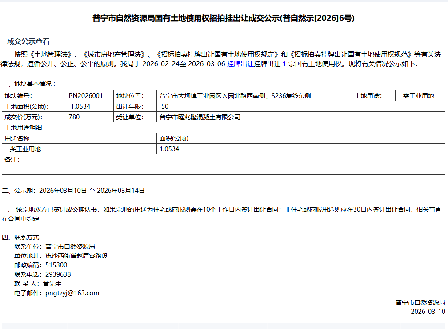The width and height of the screenshot is (448, 329).
Task: Click the company name 普宁市曜兆隆混凝土有限公司
Action: pos(200,117)
